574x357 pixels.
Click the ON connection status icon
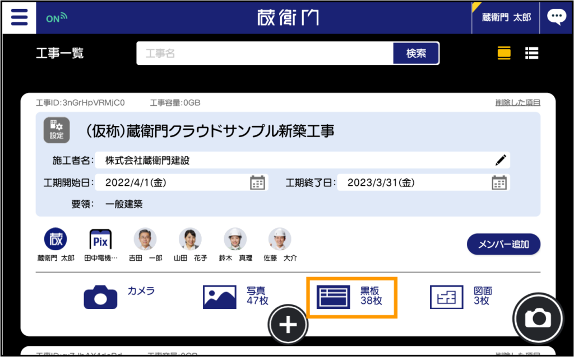[x=57, y=18]
